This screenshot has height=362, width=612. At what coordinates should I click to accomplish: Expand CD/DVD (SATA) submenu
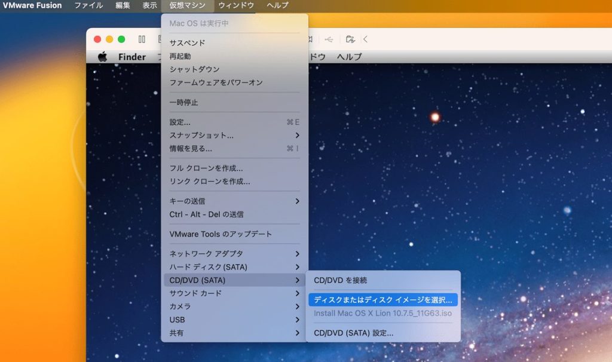(x=234, y=280)
